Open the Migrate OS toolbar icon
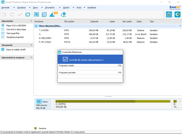 (x=36, y=14)
